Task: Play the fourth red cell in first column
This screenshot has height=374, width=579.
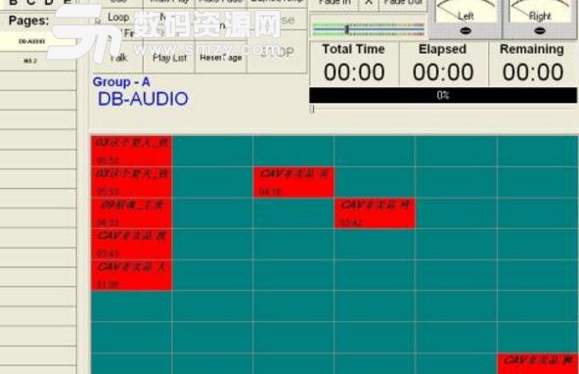Action: (131, 245)
